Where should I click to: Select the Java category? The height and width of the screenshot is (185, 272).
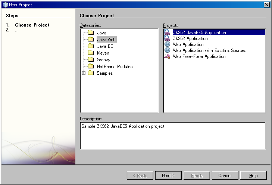pyautogui.click(x=101, y=33)
